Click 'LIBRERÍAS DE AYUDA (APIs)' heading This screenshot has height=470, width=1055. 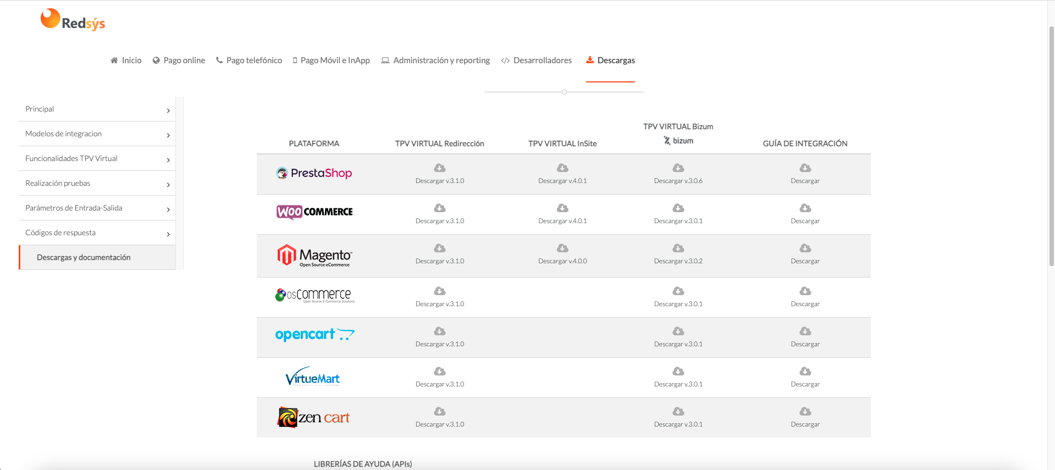pos(363,464)
